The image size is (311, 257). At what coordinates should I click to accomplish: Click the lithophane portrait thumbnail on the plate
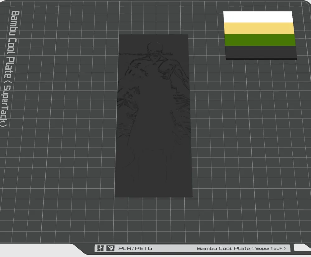click(153, 115)
